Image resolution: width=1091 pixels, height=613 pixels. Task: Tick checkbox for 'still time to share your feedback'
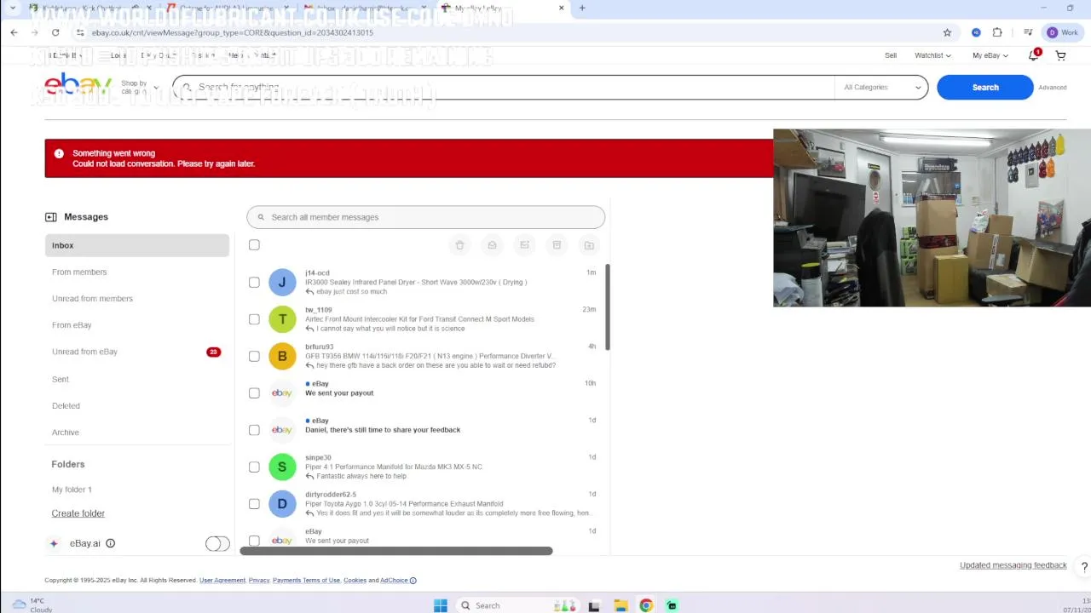(x=254, y=430)
